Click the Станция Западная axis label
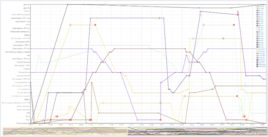The width and height of the screenshot is (268, 137). 24,62
